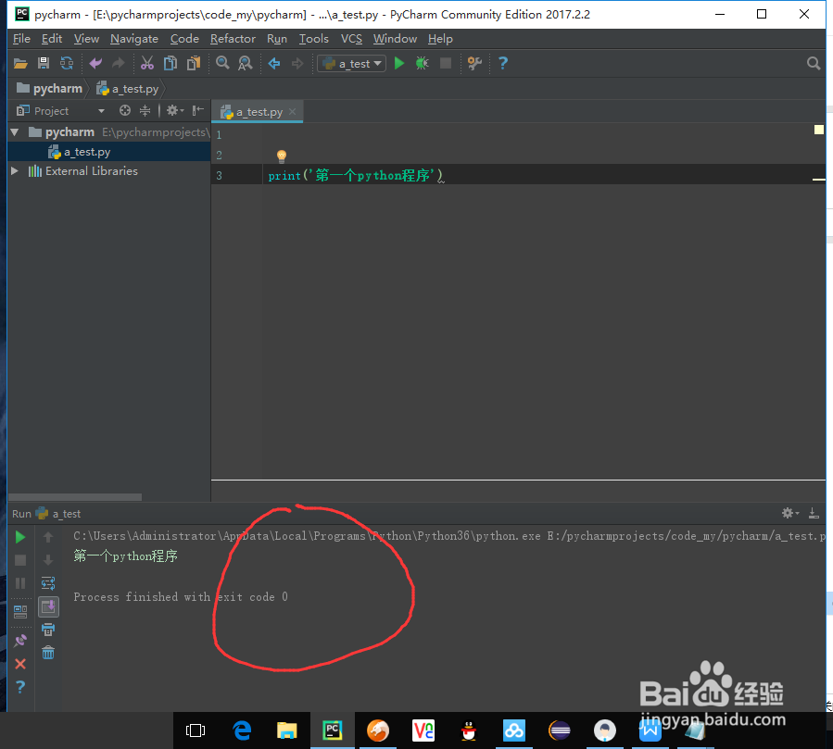
Task: Click the Stop square icon in main toolbar
Action: 446,64
